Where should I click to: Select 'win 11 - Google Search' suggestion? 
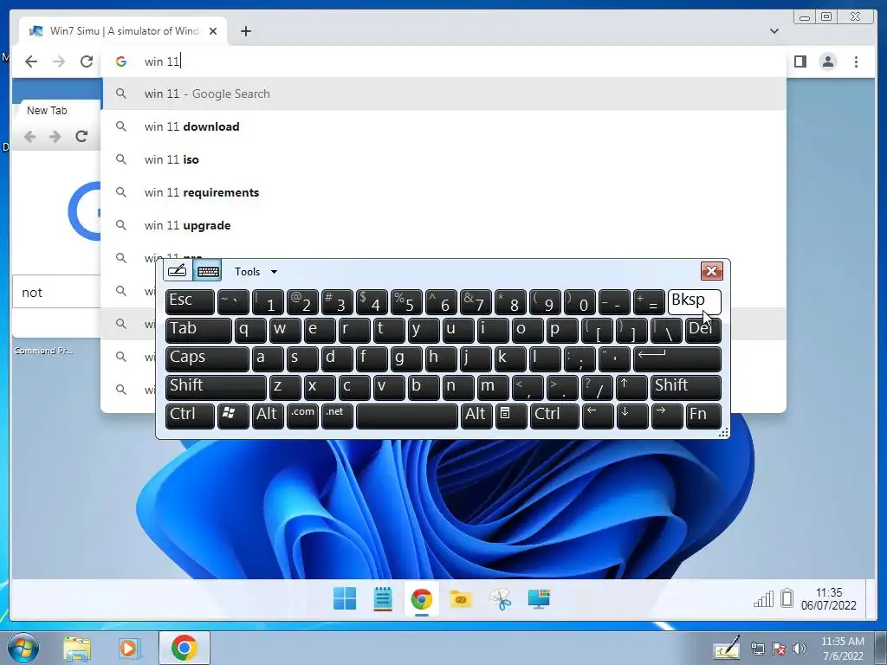(x=444, y=94)
